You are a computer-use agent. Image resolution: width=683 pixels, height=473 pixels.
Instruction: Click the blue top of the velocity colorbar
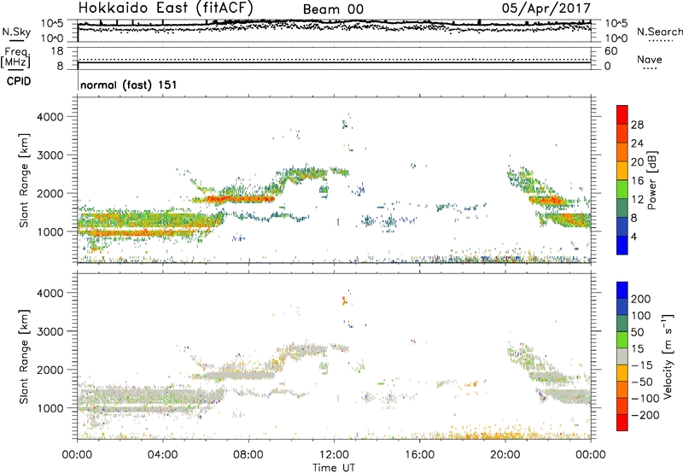[622, 290]
